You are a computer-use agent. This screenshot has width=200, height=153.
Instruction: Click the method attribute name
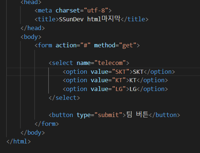[x=105, y=45]
